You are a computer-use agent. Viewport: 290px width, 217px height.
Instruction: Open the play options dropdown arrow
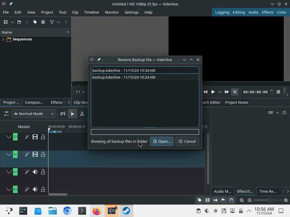pos(220,92)
